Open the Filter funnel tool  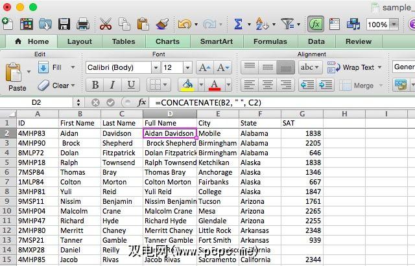point(287,24)
